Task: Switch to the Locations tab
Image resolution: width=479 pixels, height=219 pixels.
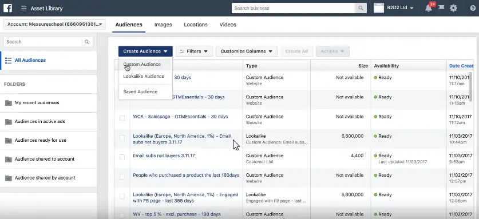Action: [x=196, y=25]
